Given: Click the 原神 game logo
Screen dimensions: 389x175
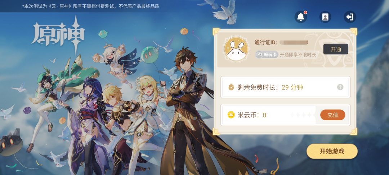Looking at the screenshot, I should [x=58, y=35].
